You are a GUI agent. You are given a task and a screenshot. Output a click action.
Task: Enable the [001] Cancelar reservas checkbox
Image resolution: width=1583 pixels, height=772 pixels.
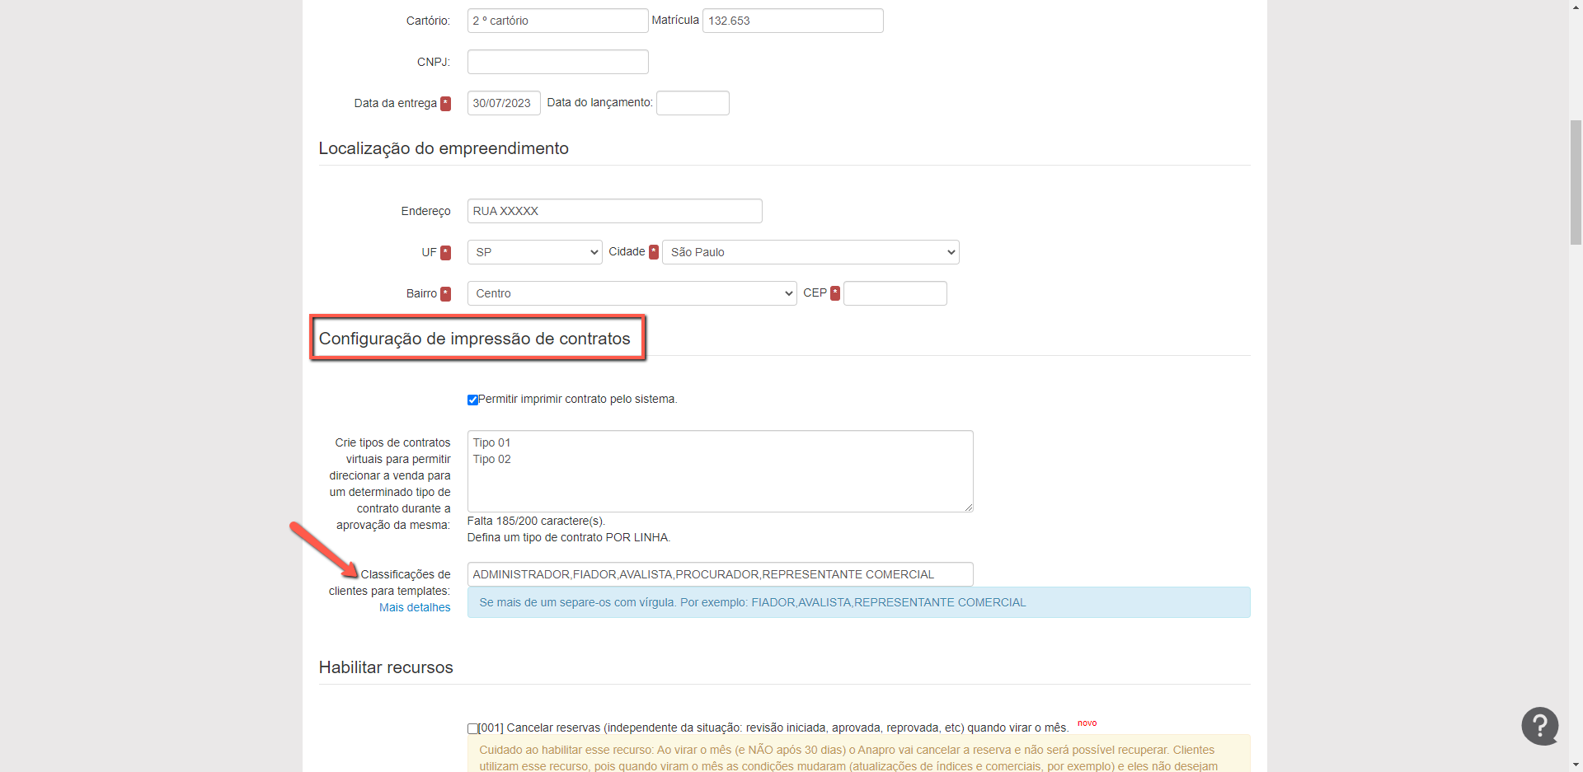click(x=472, y=728)
